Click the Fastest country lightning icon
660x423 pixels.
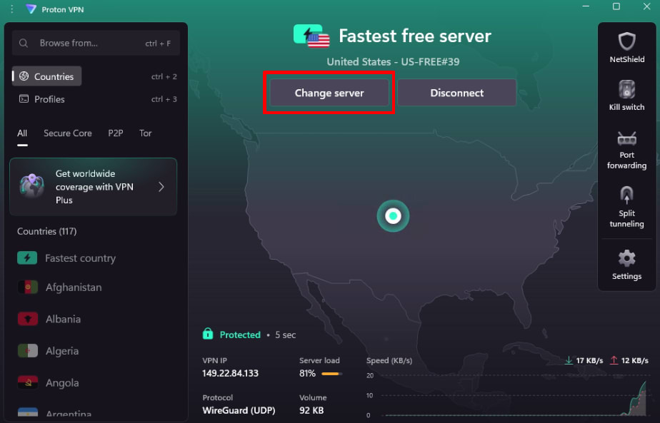[27, 258]
